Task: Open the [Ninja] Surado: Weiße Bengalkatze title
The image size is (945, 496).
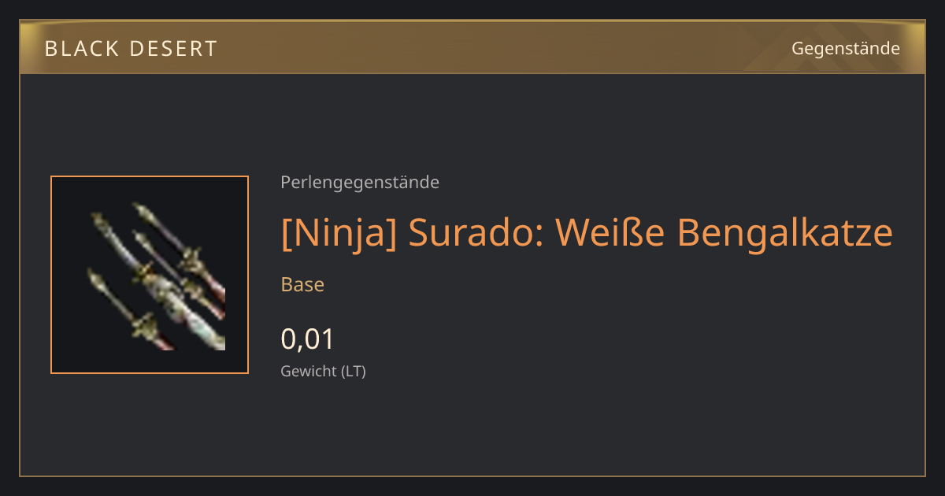Action: click(587, 233)
